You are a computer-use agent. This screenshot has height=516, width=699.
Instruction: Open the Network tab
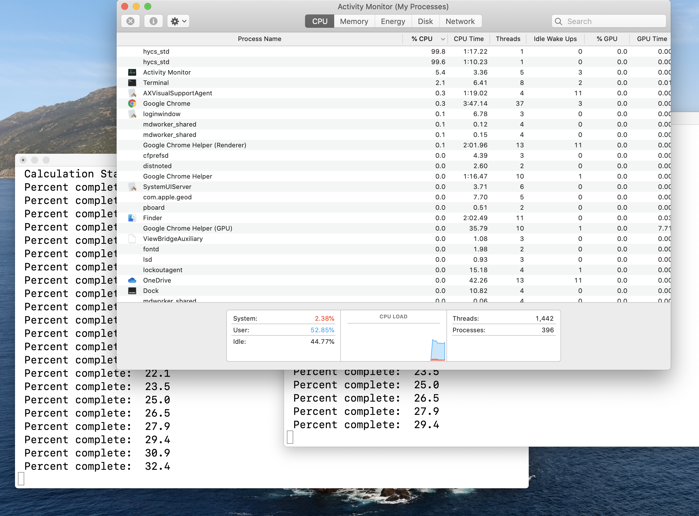point(460,21)
